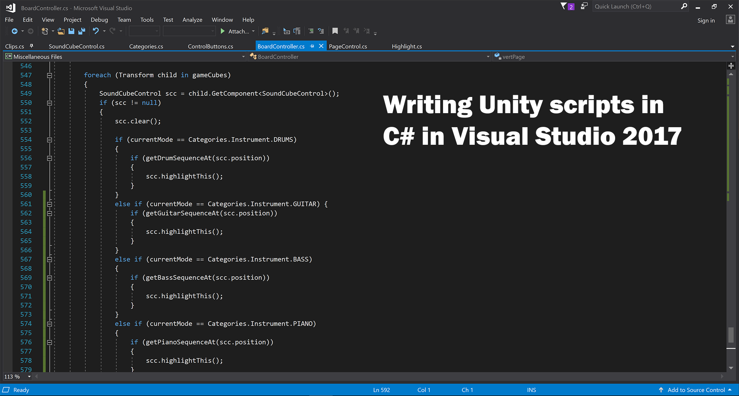Image resolution: width=739 pixels, height=396 pixels.
Task: Collapse the DRUMS if block at line 554
Action: [50, 140]
